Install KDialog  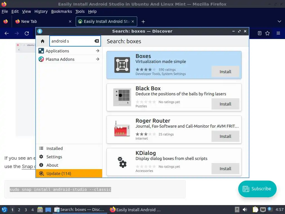click(x=225, y=169)
